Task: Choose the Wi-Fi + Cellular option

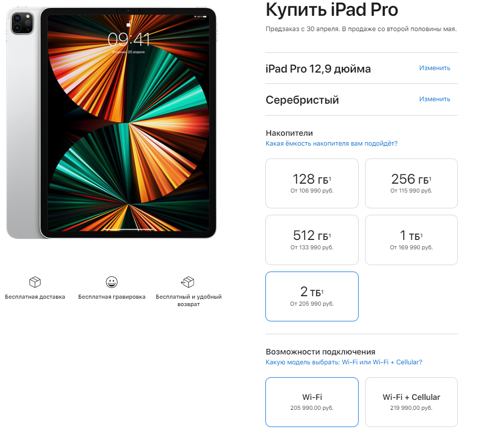Action: click(x=411, y=402)
